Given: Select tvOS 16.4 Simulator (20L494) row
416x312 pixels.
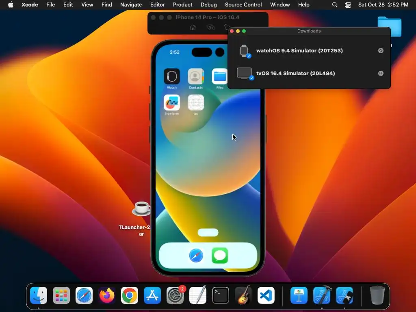Looking at the screenshot, I should pyautogui.click(x=309, y=74).
